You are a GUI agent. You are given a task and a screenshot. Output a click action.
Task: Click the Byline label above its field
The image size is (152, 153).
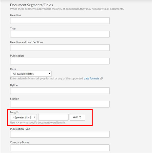coord(14,85)
